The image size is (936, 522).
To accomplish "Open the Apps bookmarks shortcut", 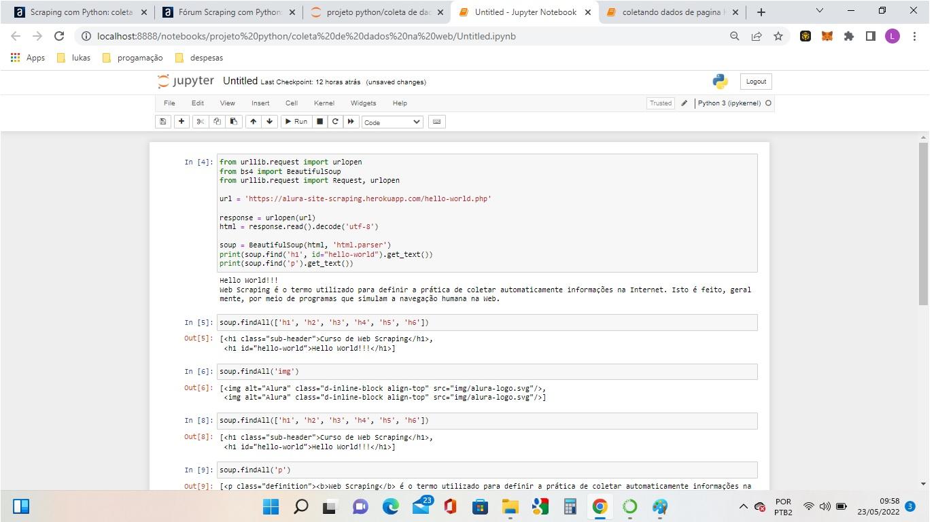I will point(28,58).
